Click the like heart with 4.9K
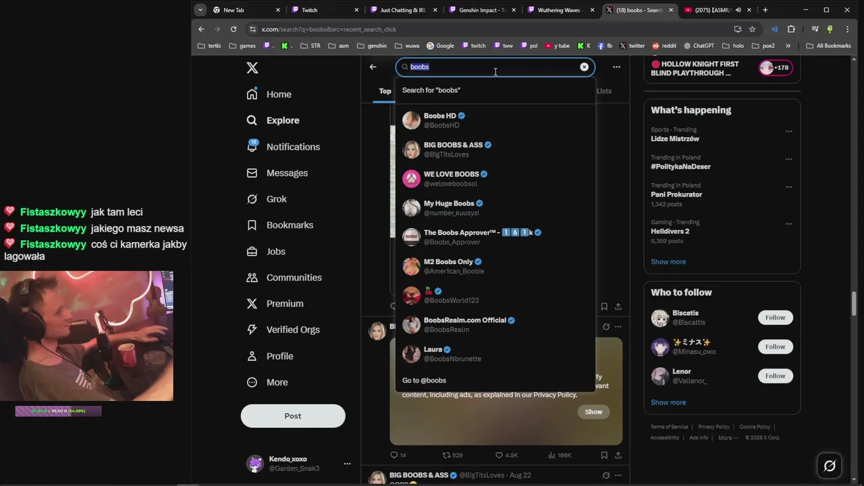Image resolution: width=864 pixels, height=486 pixels. pyautogui.click(x=500, y=456)
